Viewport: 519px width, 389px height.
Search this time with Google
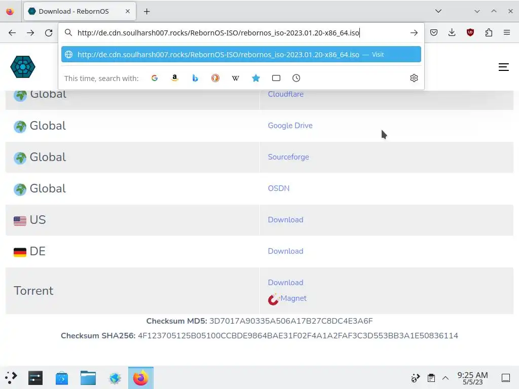155,78
